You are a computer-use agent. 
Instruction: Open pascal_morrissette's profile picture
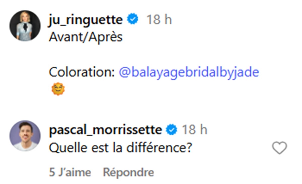pyautogui.click(x=25, y=136)
